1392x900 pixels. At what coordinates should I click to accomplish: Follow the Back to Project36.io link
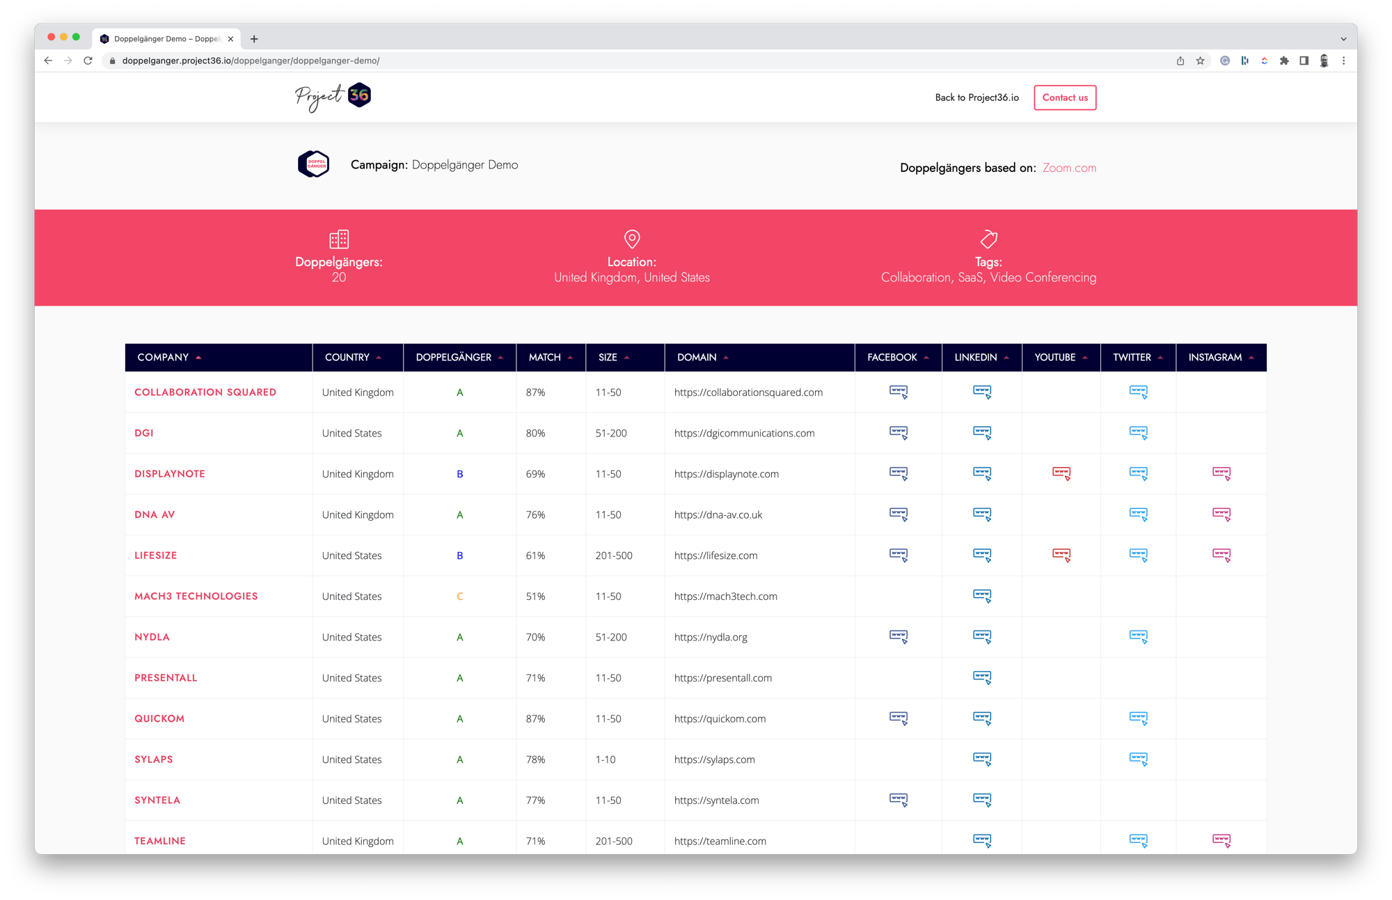coord(976,97)
